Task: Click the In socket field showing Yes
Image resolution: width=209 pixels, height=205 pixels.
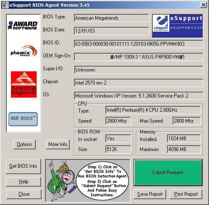Action: (118, 138)
